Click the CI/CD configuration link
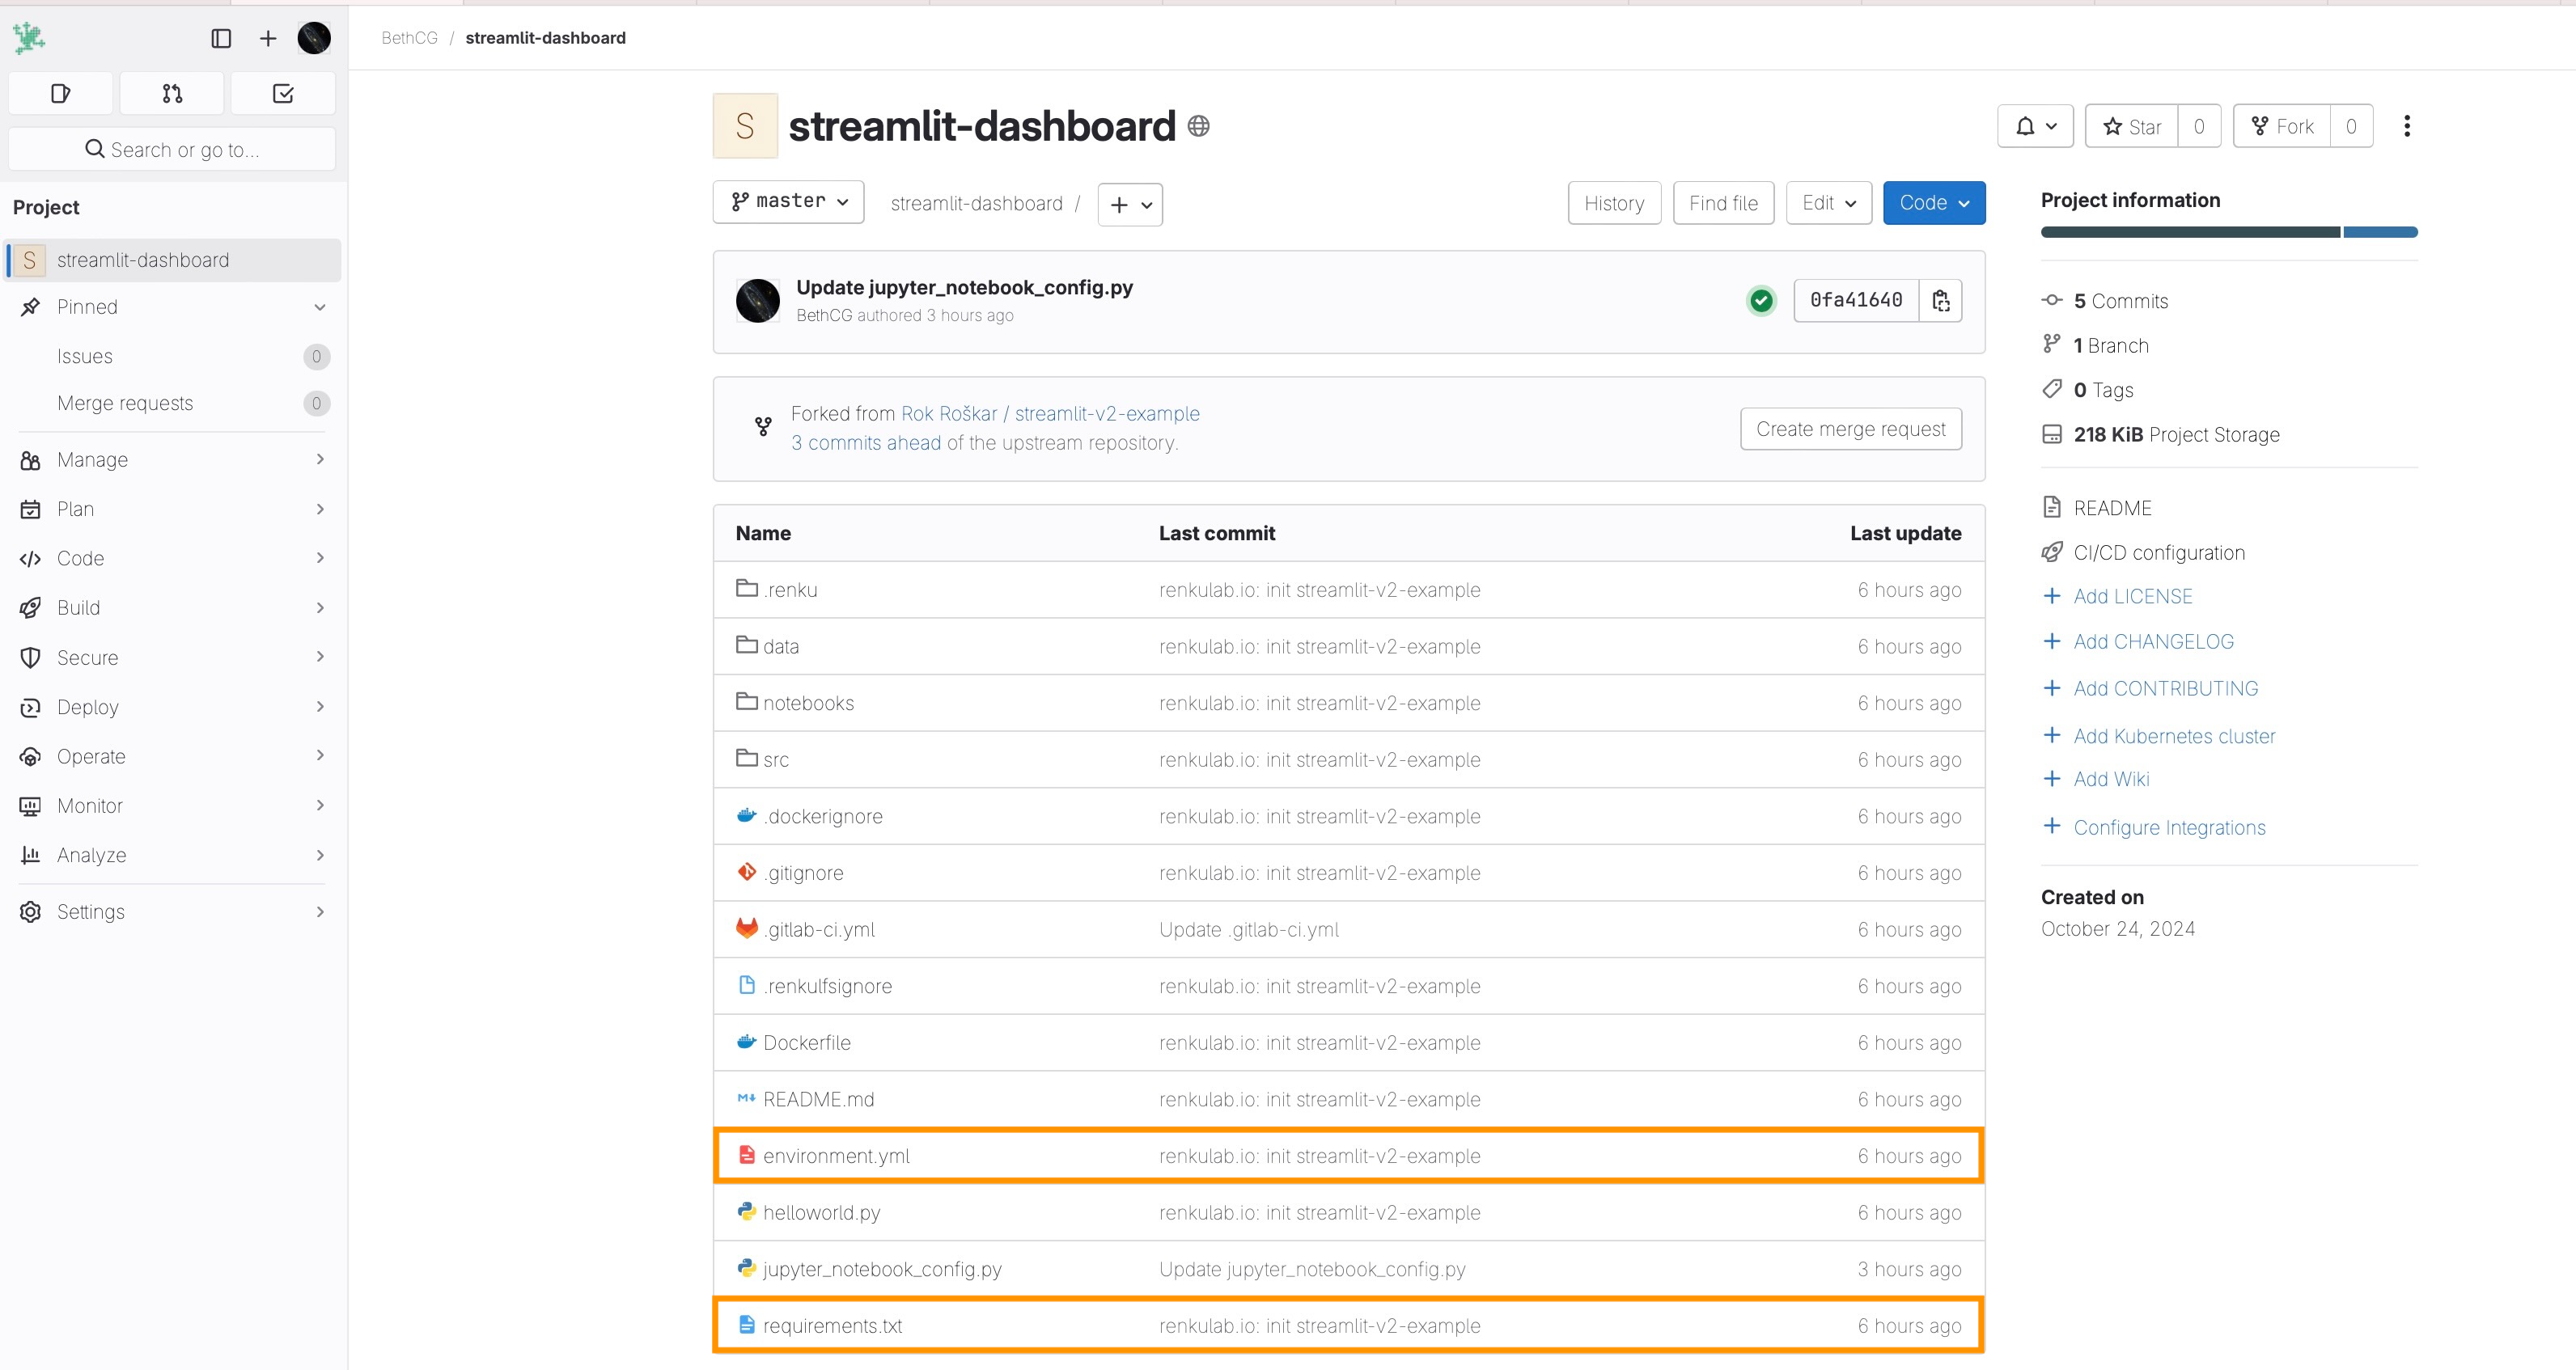The image size is (2576, 1370). [x=2159, y=552]
